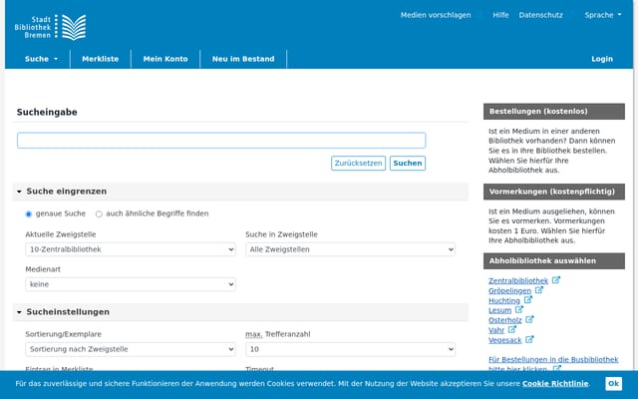638x399 pixels.
Task: Click the 'Vormerkungen (kostenpflichtig)' heading
Action: click(554, 192)
